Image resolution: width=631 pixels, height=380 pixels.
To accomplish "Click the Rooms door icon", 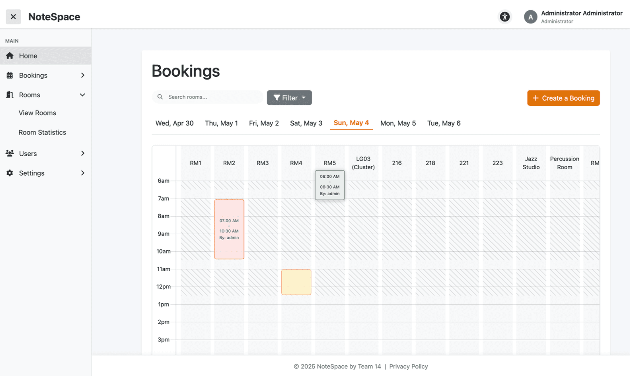I will 10,95.
